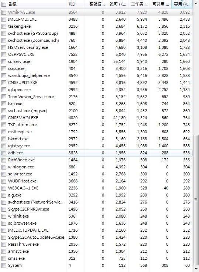Sort by the 可共用 column header
The image size is (199, 272).
[x=160, y=4]
